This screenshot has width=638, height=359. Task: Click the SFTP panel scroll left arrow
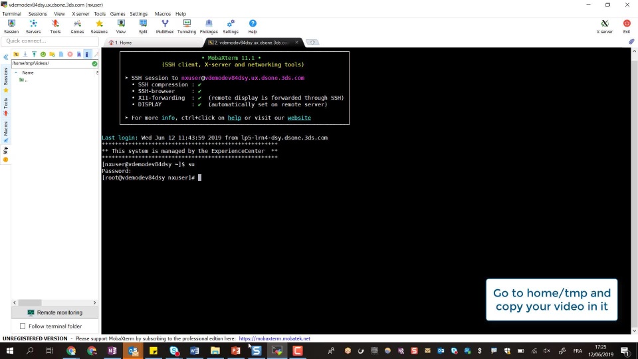pyautogui.click(x=15, y=303)
